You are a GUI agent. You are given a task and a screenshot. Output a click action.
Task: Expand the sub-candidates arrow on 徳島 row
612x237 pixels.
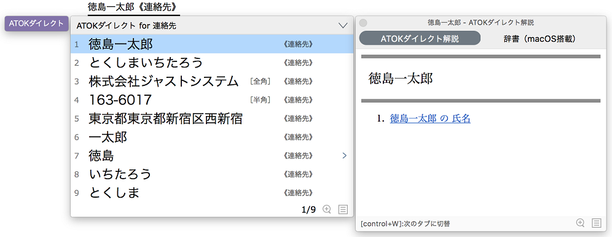344,155
